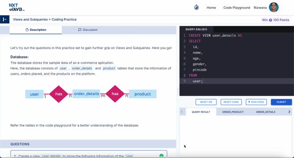Click green completed checkmark on question 1

[x=161, y=156]
